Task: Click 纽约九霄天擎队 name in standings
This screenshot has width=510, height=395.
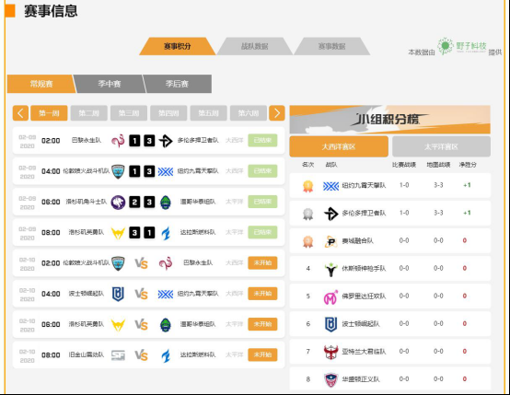Action: click(x=364, y=185)
